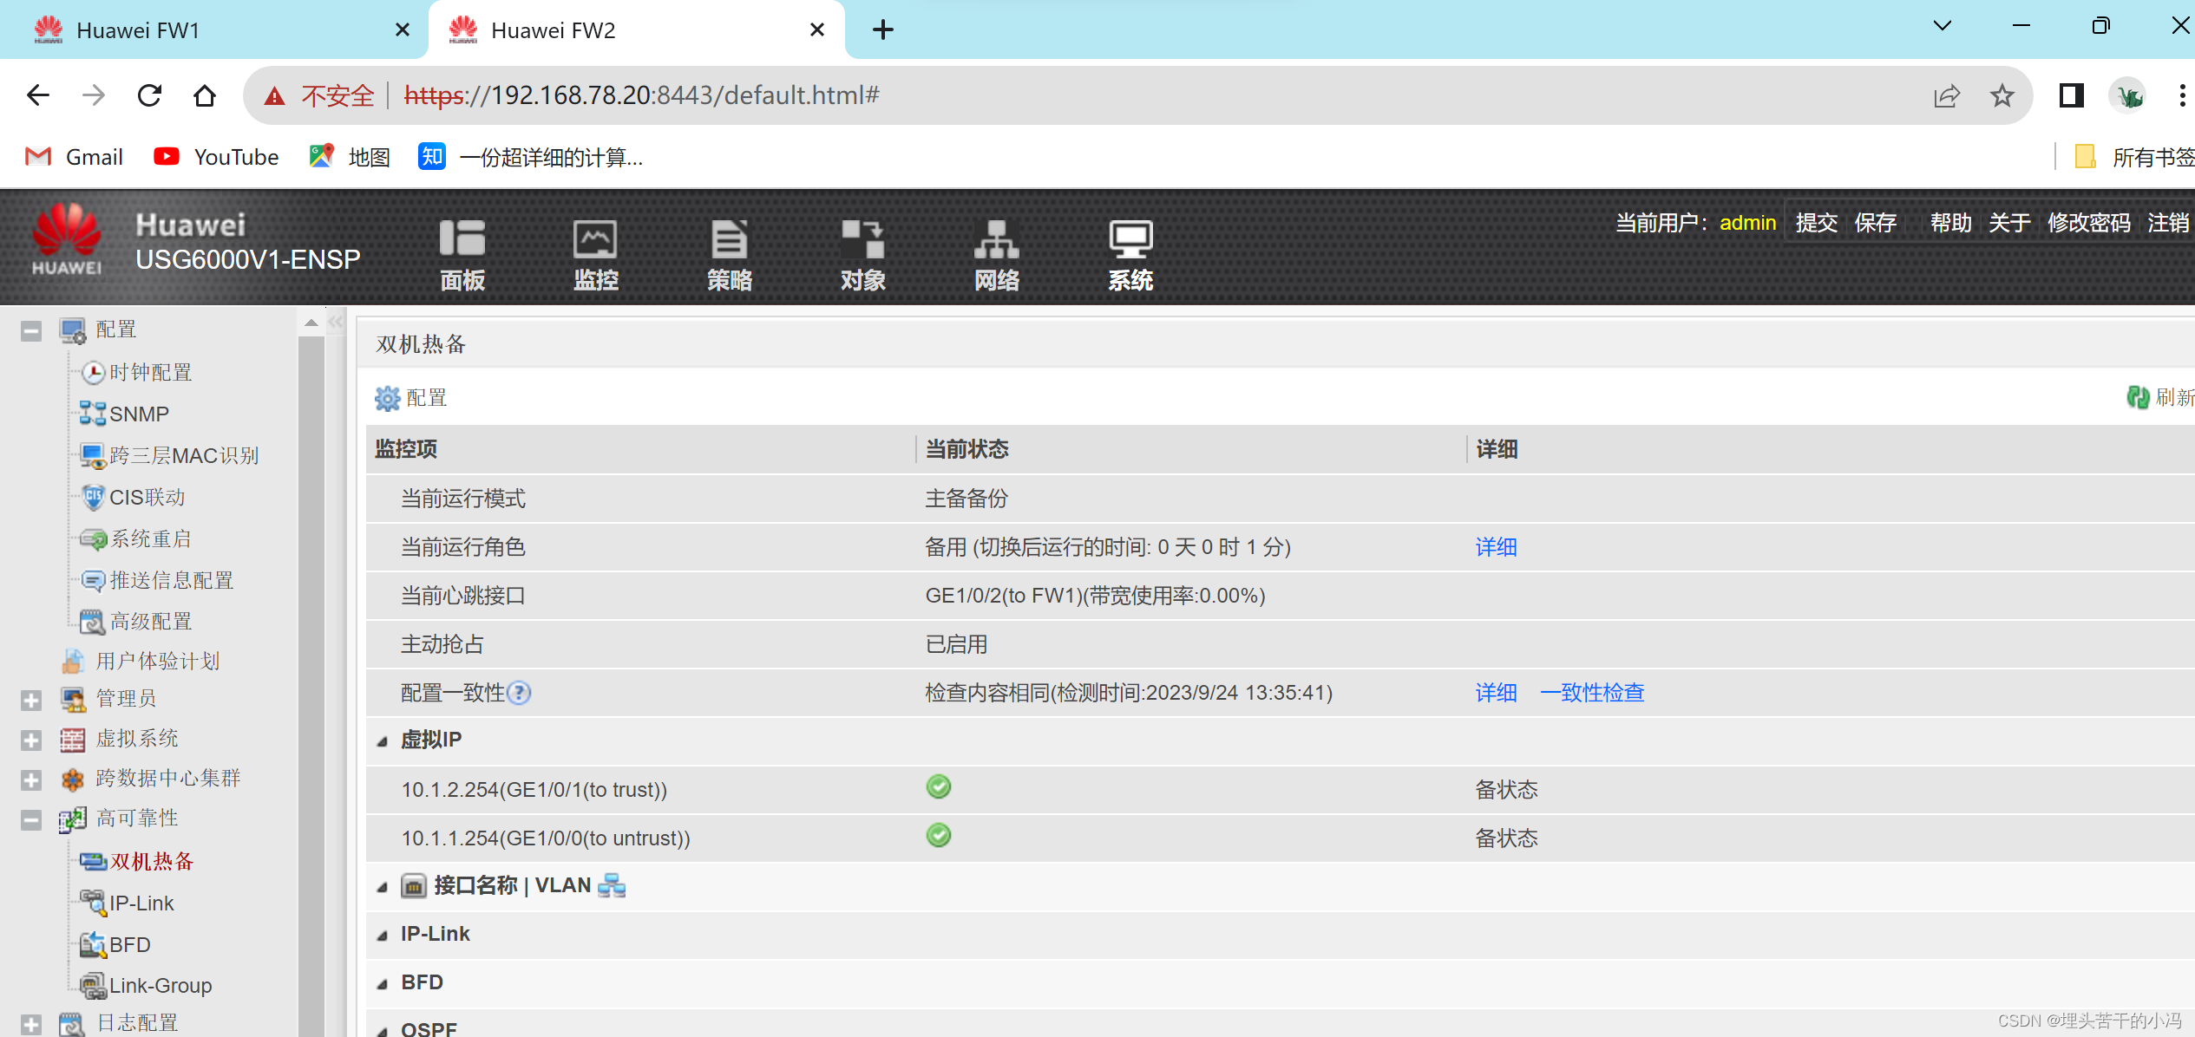2195x1037 pixels.
Task: Open the 网络 network icon
Action: click(996, 240)
